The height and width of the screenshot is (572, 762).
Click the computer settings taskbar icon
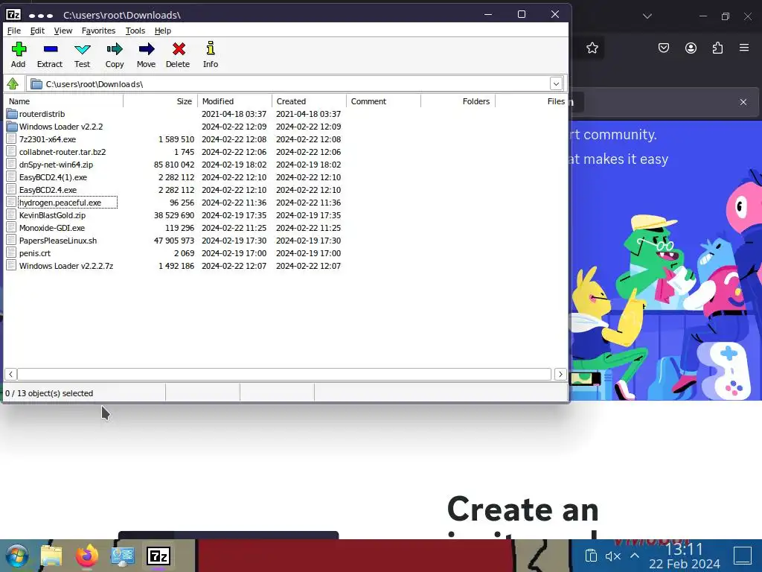click(x=122, y=556)
